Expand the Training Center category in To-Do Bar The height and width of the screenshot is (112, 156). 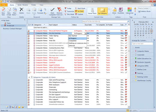(133, 77)
